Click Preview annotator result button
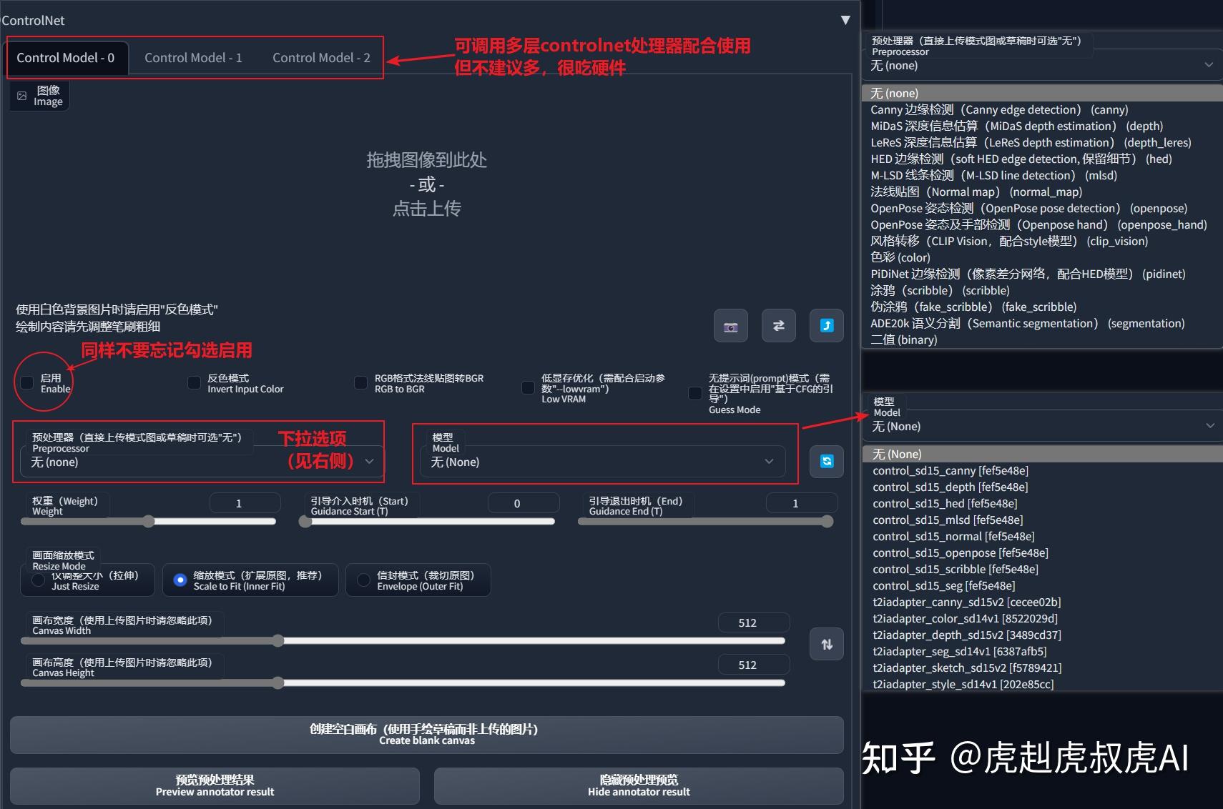The width and height of the screenshot is (1223, 809). pos(215,785)
